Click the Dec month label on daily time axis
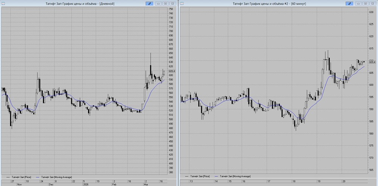The height and width of the screenshot is (186, 378). coord(51,184)
